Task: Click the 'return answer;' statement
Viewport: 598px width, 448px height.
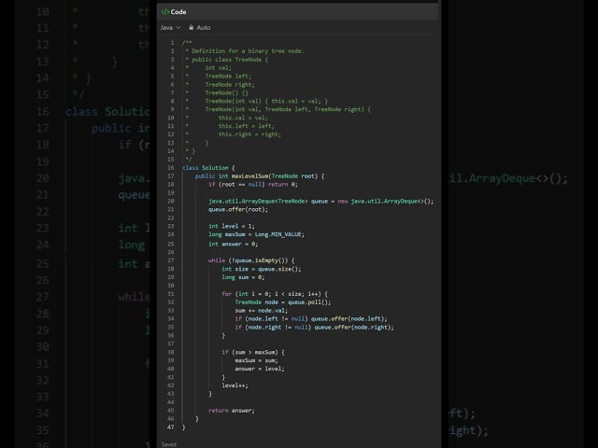Action: (232, 410)
